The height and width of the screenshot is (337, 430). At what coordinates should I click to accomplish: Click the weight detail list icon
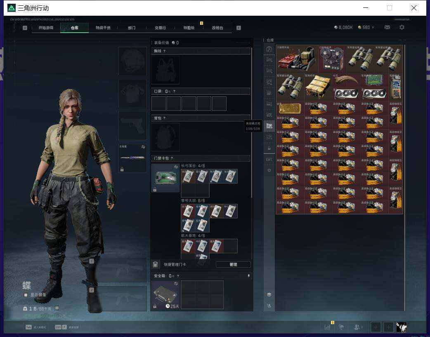point(57,308)
